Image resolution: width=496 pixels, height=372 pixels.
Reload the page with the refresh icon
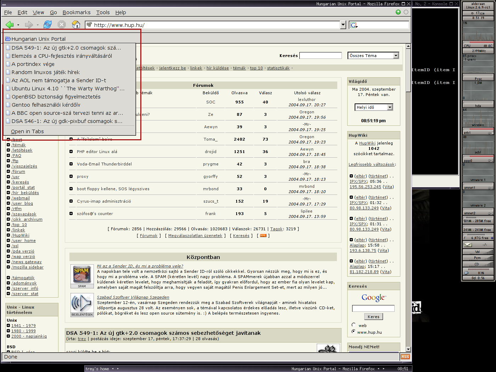click(x=47, y=24)
